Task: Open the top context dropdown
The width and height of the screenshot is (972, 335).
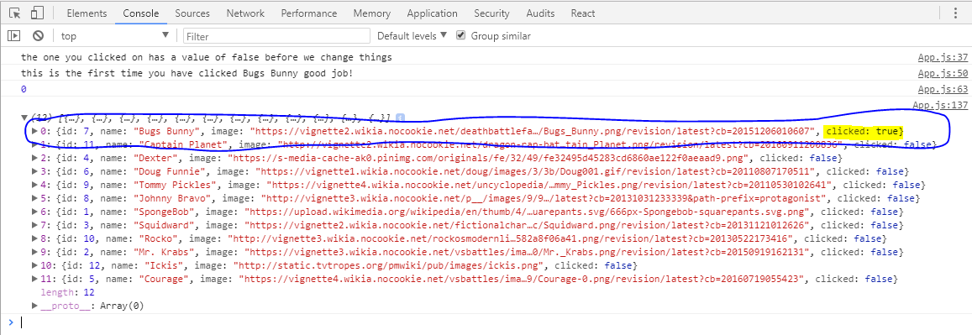Action: tap(115, 36)
